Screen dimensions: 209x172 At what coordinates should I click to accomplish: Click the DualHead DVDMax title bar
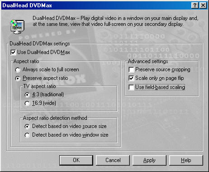(96, 5)
